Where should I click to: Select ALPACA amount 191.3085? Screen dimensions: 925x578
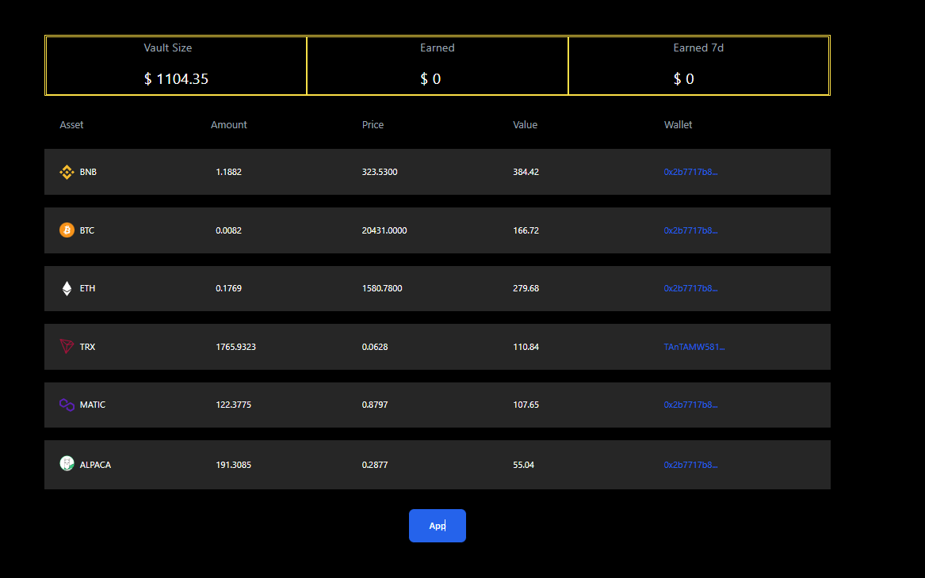233,465
